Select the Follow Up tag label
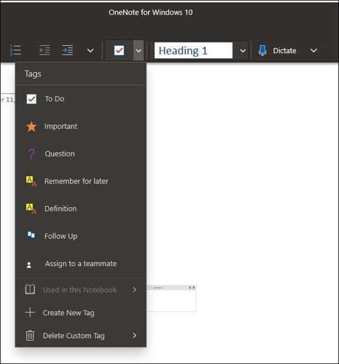Image resolution: width=339 pixels, height=364 pixels. (61, 236)
